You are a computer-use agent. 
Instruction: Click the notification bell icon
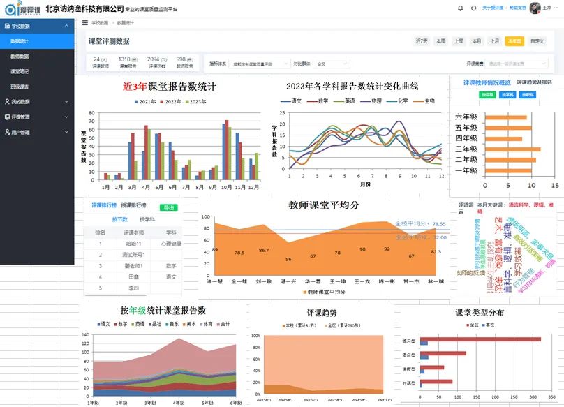point(460,8)
